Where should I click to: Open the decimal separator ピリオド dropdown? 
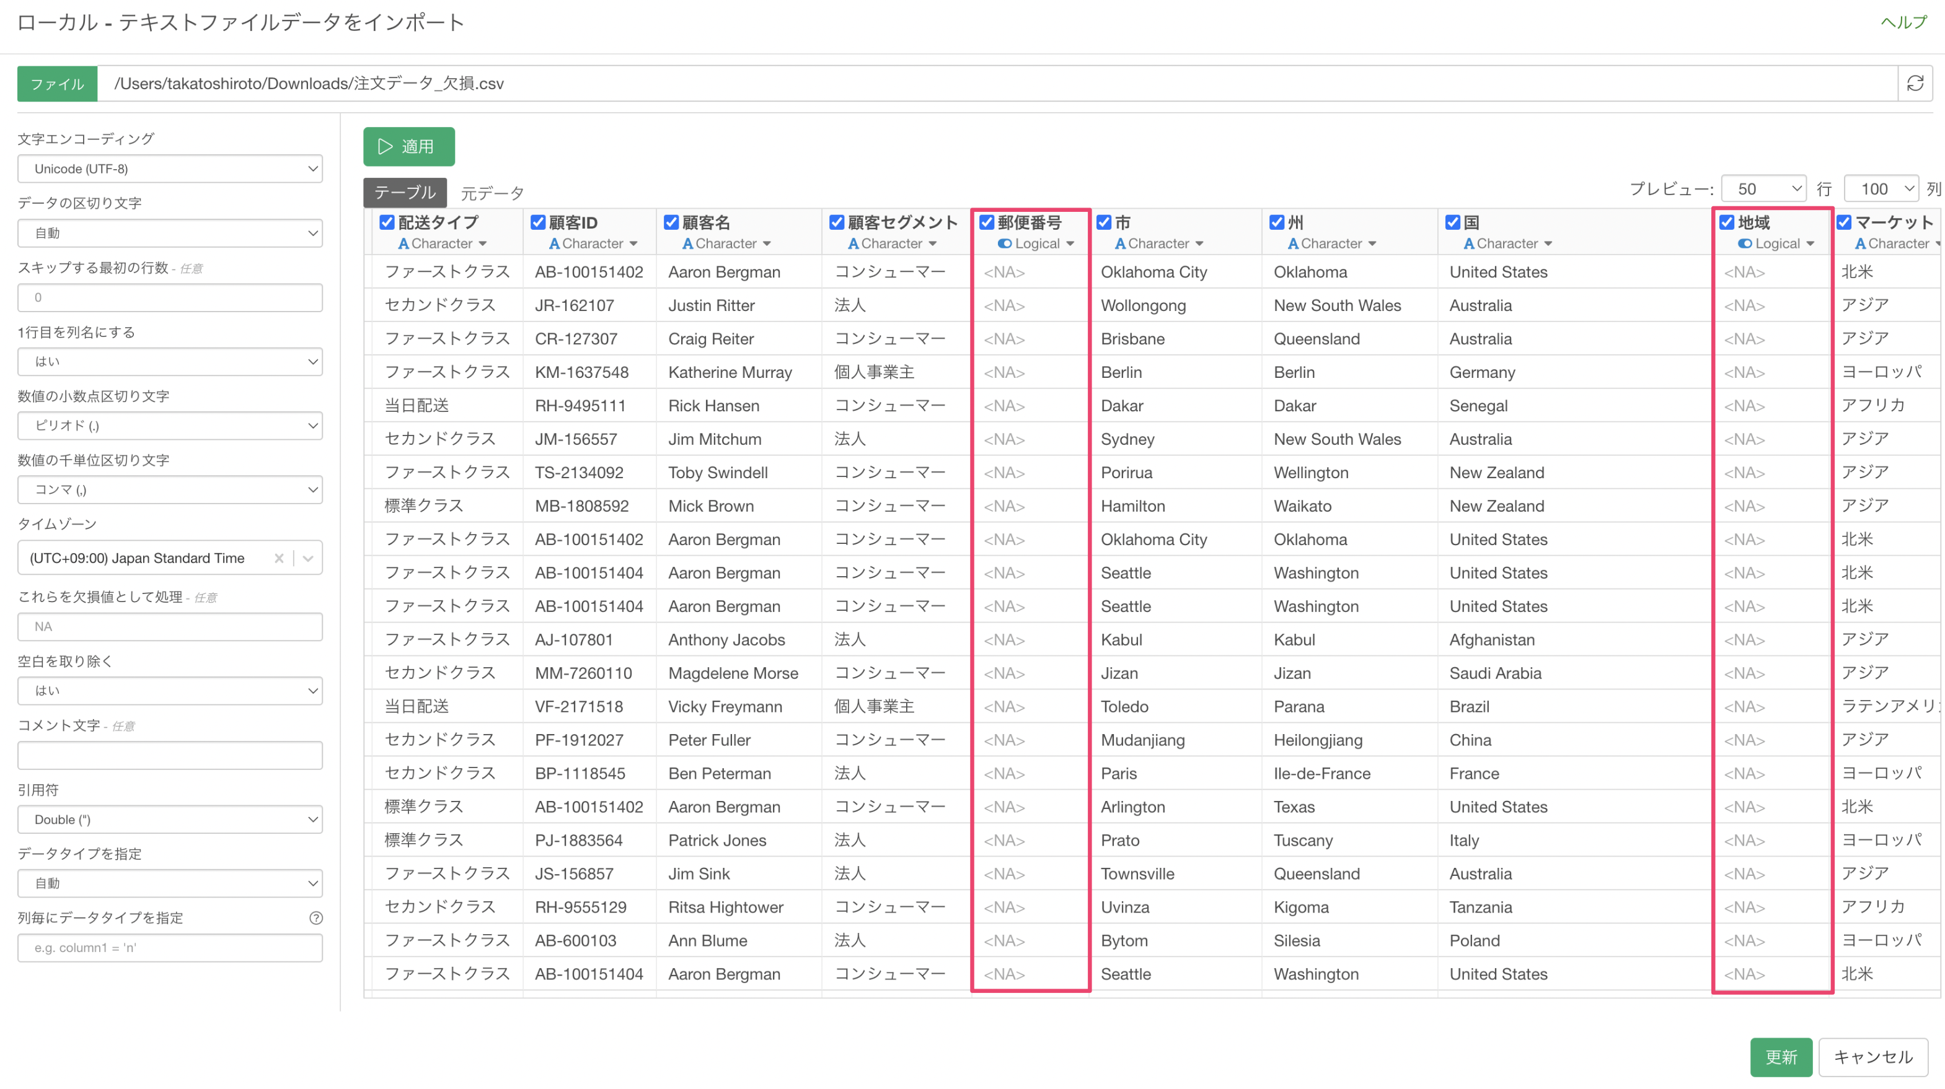170,426
